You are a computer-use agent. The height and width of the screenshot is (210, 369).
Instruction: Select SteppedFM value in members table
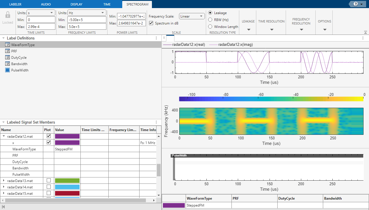(x=67, y=149)
